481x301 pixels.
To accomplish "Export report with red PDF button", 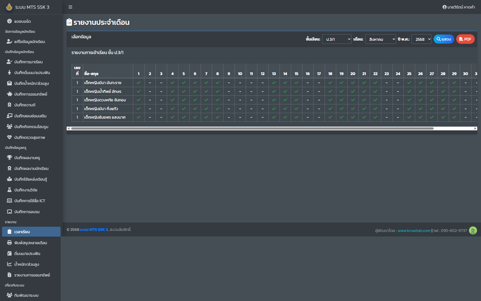I will (465, 39).
